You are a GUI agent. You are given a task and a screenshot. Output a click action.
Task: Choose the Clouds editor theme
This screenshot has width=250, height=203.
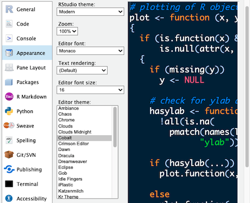click(84, 126)
